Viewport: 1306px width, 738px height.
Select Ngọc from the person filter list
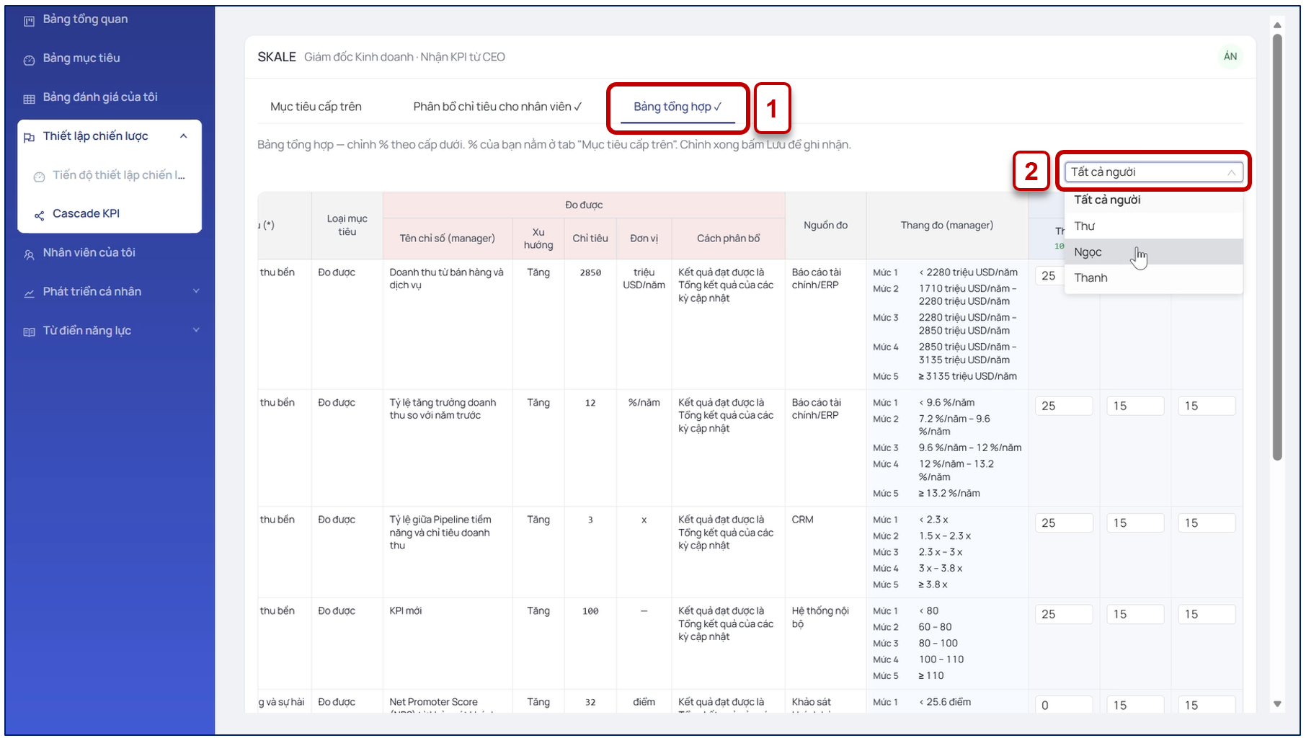(1154, 252)
